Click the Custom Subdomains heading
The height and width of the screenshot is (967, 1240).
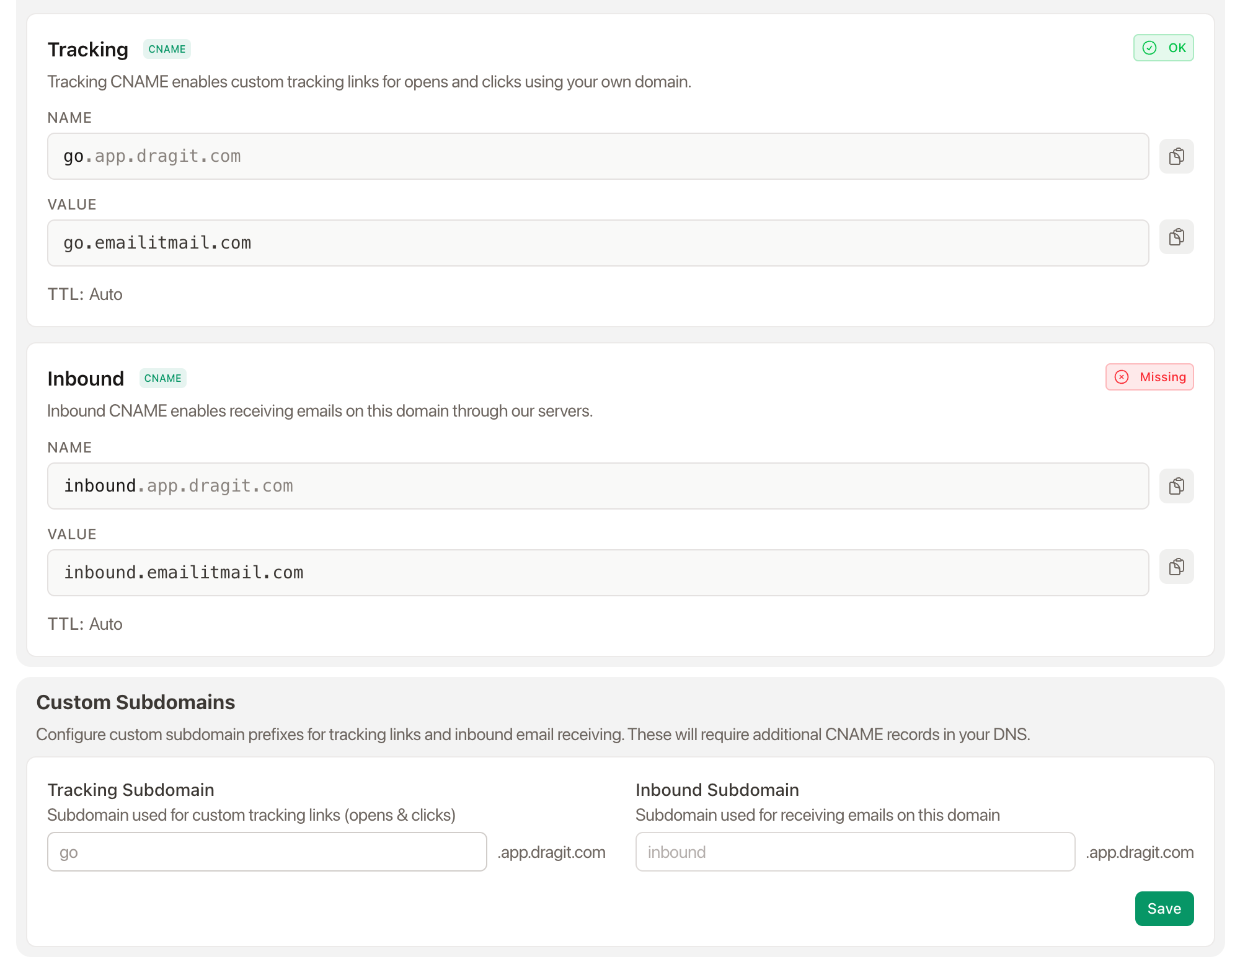click(x=136, y=702)
